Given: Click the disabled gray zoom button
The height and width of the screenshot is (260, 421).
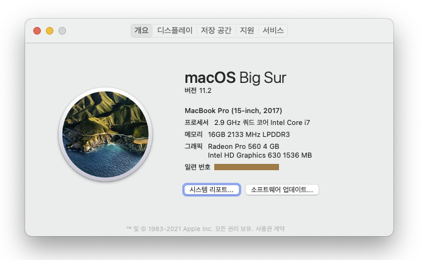Looking at the screenshot, I should 62,31.
